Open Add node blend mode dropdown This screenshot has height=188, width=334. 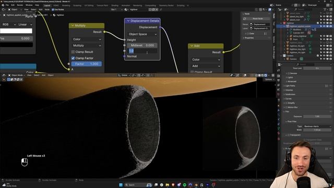[x=206, y=66]
